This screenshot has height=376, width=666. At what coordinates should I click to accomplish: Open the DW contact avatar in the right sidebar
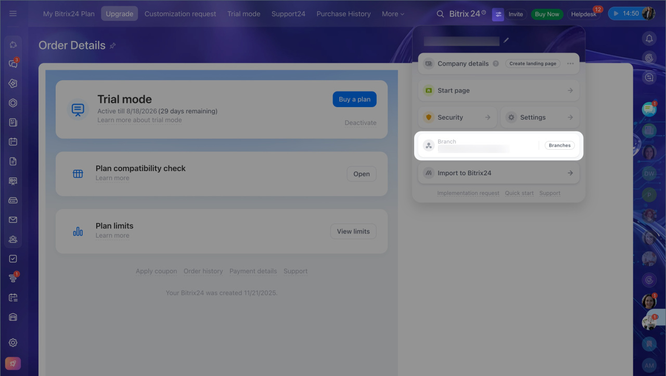(x=649, y=174)
